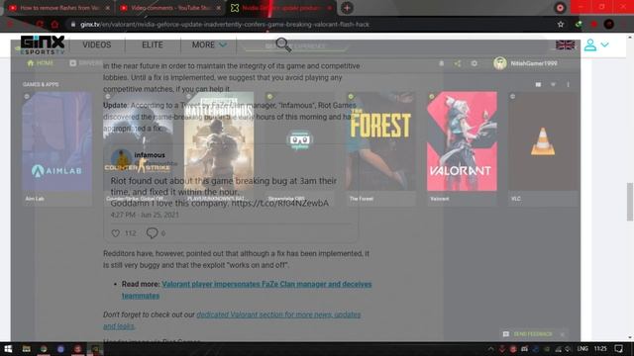Click SEND FEEDBACK button
This screenshot has height=356, width=634.
pyautogui.click(x=533, y=334)
